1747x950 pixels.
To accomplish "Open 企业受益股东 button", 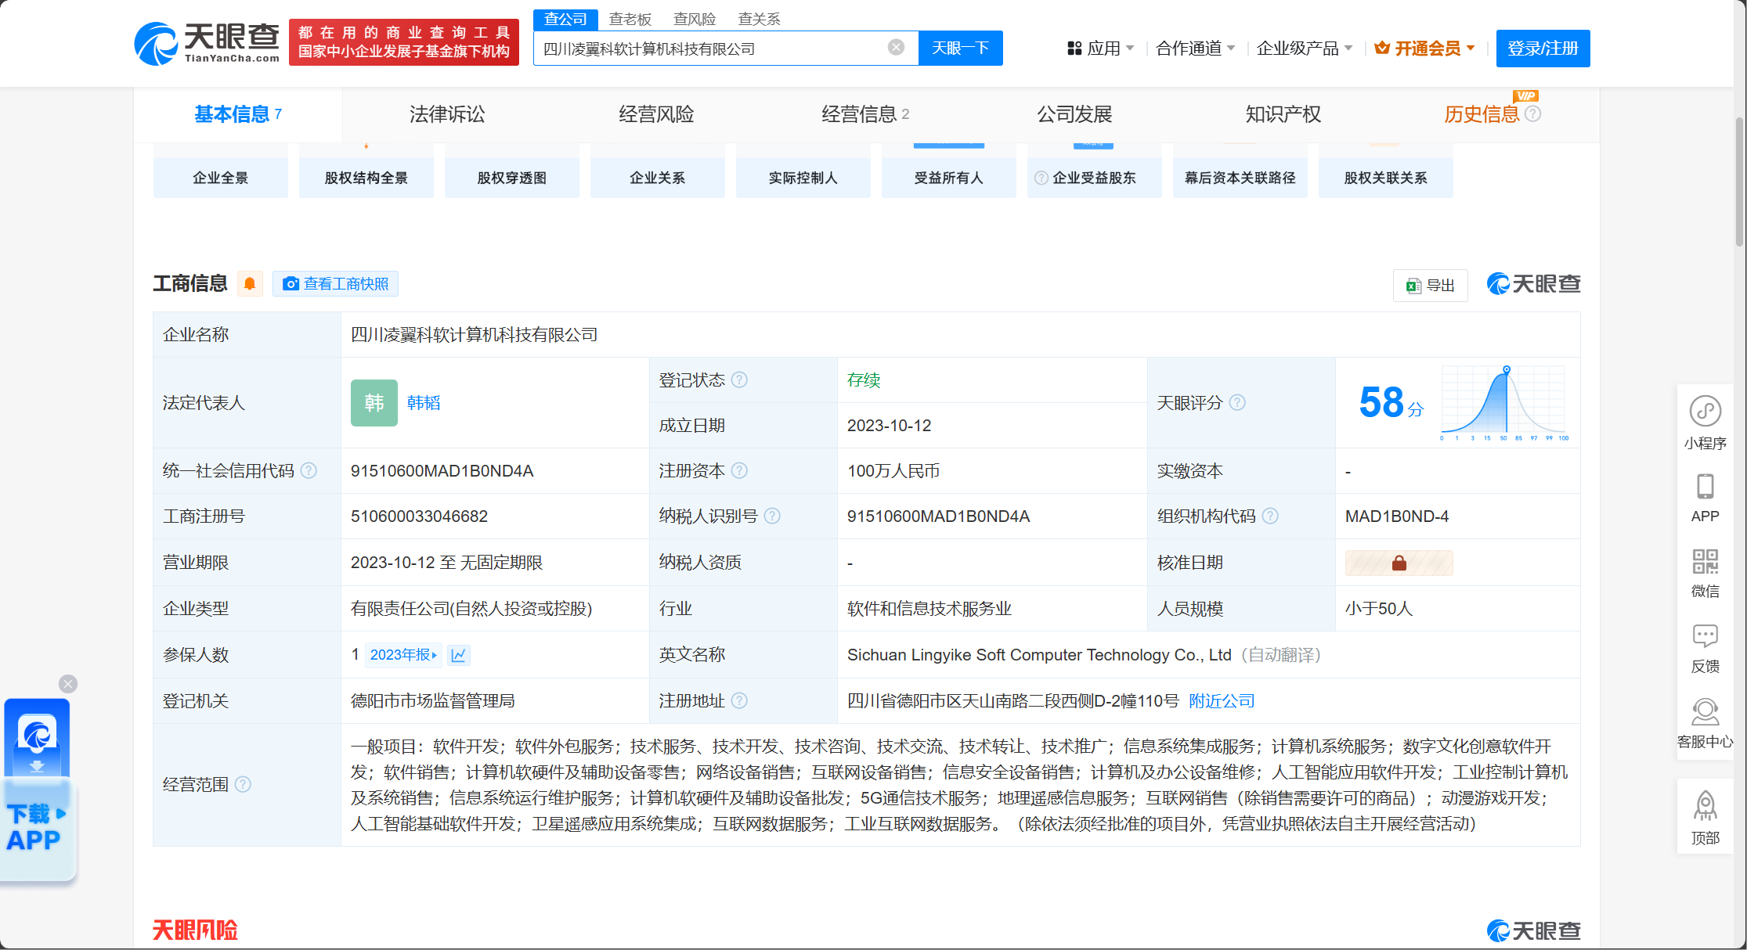I will click(x=1095, y=178).
